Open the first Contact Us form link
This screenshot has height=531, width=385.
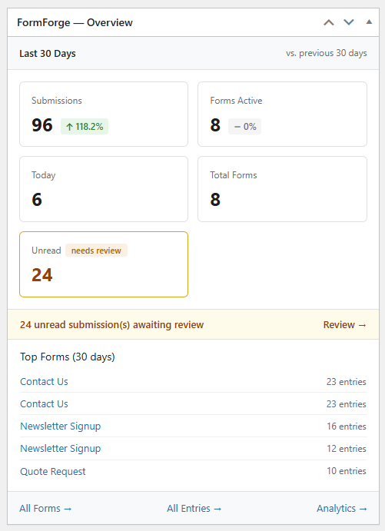(x=44, y=382)
